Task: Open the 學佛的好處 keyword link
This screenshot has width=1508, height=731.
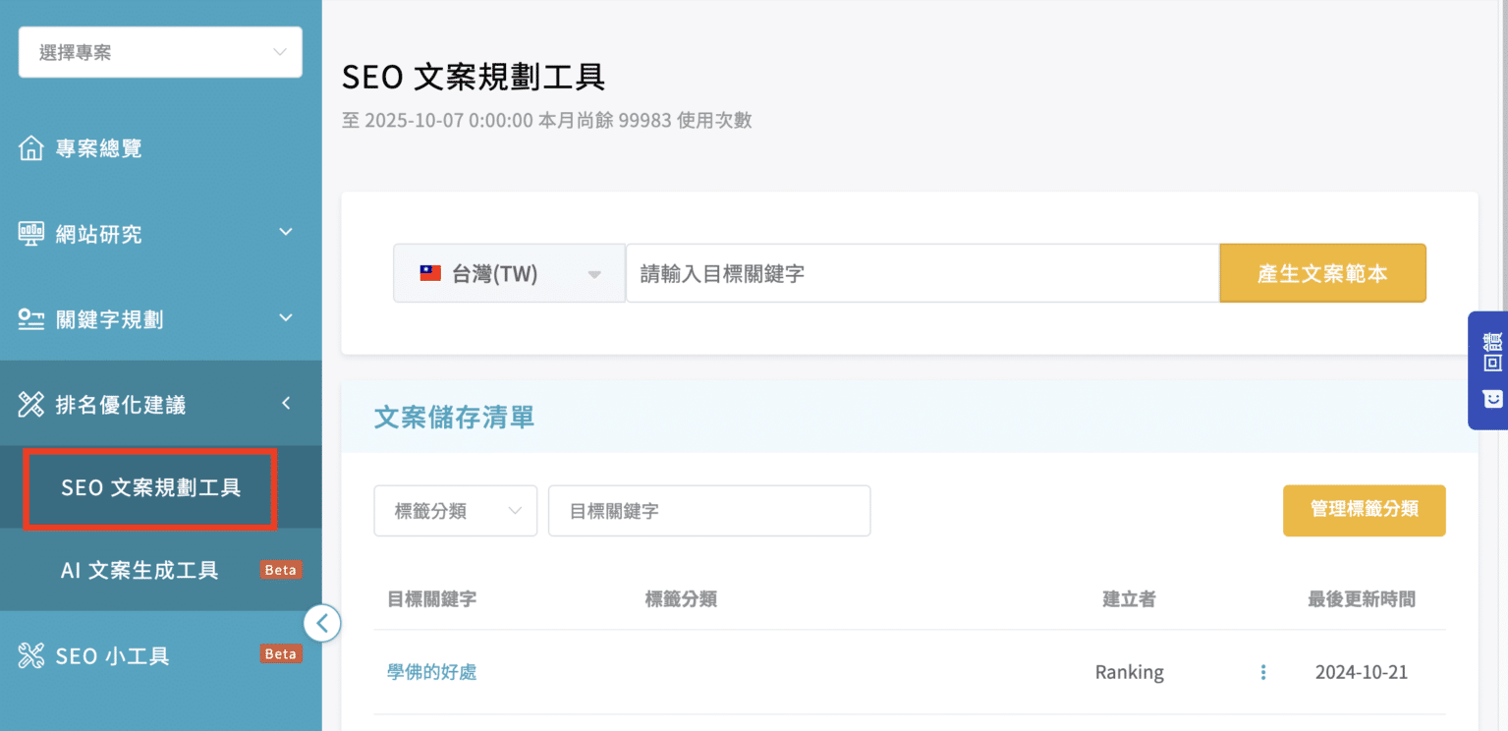Action: click(x=432, y=672)
